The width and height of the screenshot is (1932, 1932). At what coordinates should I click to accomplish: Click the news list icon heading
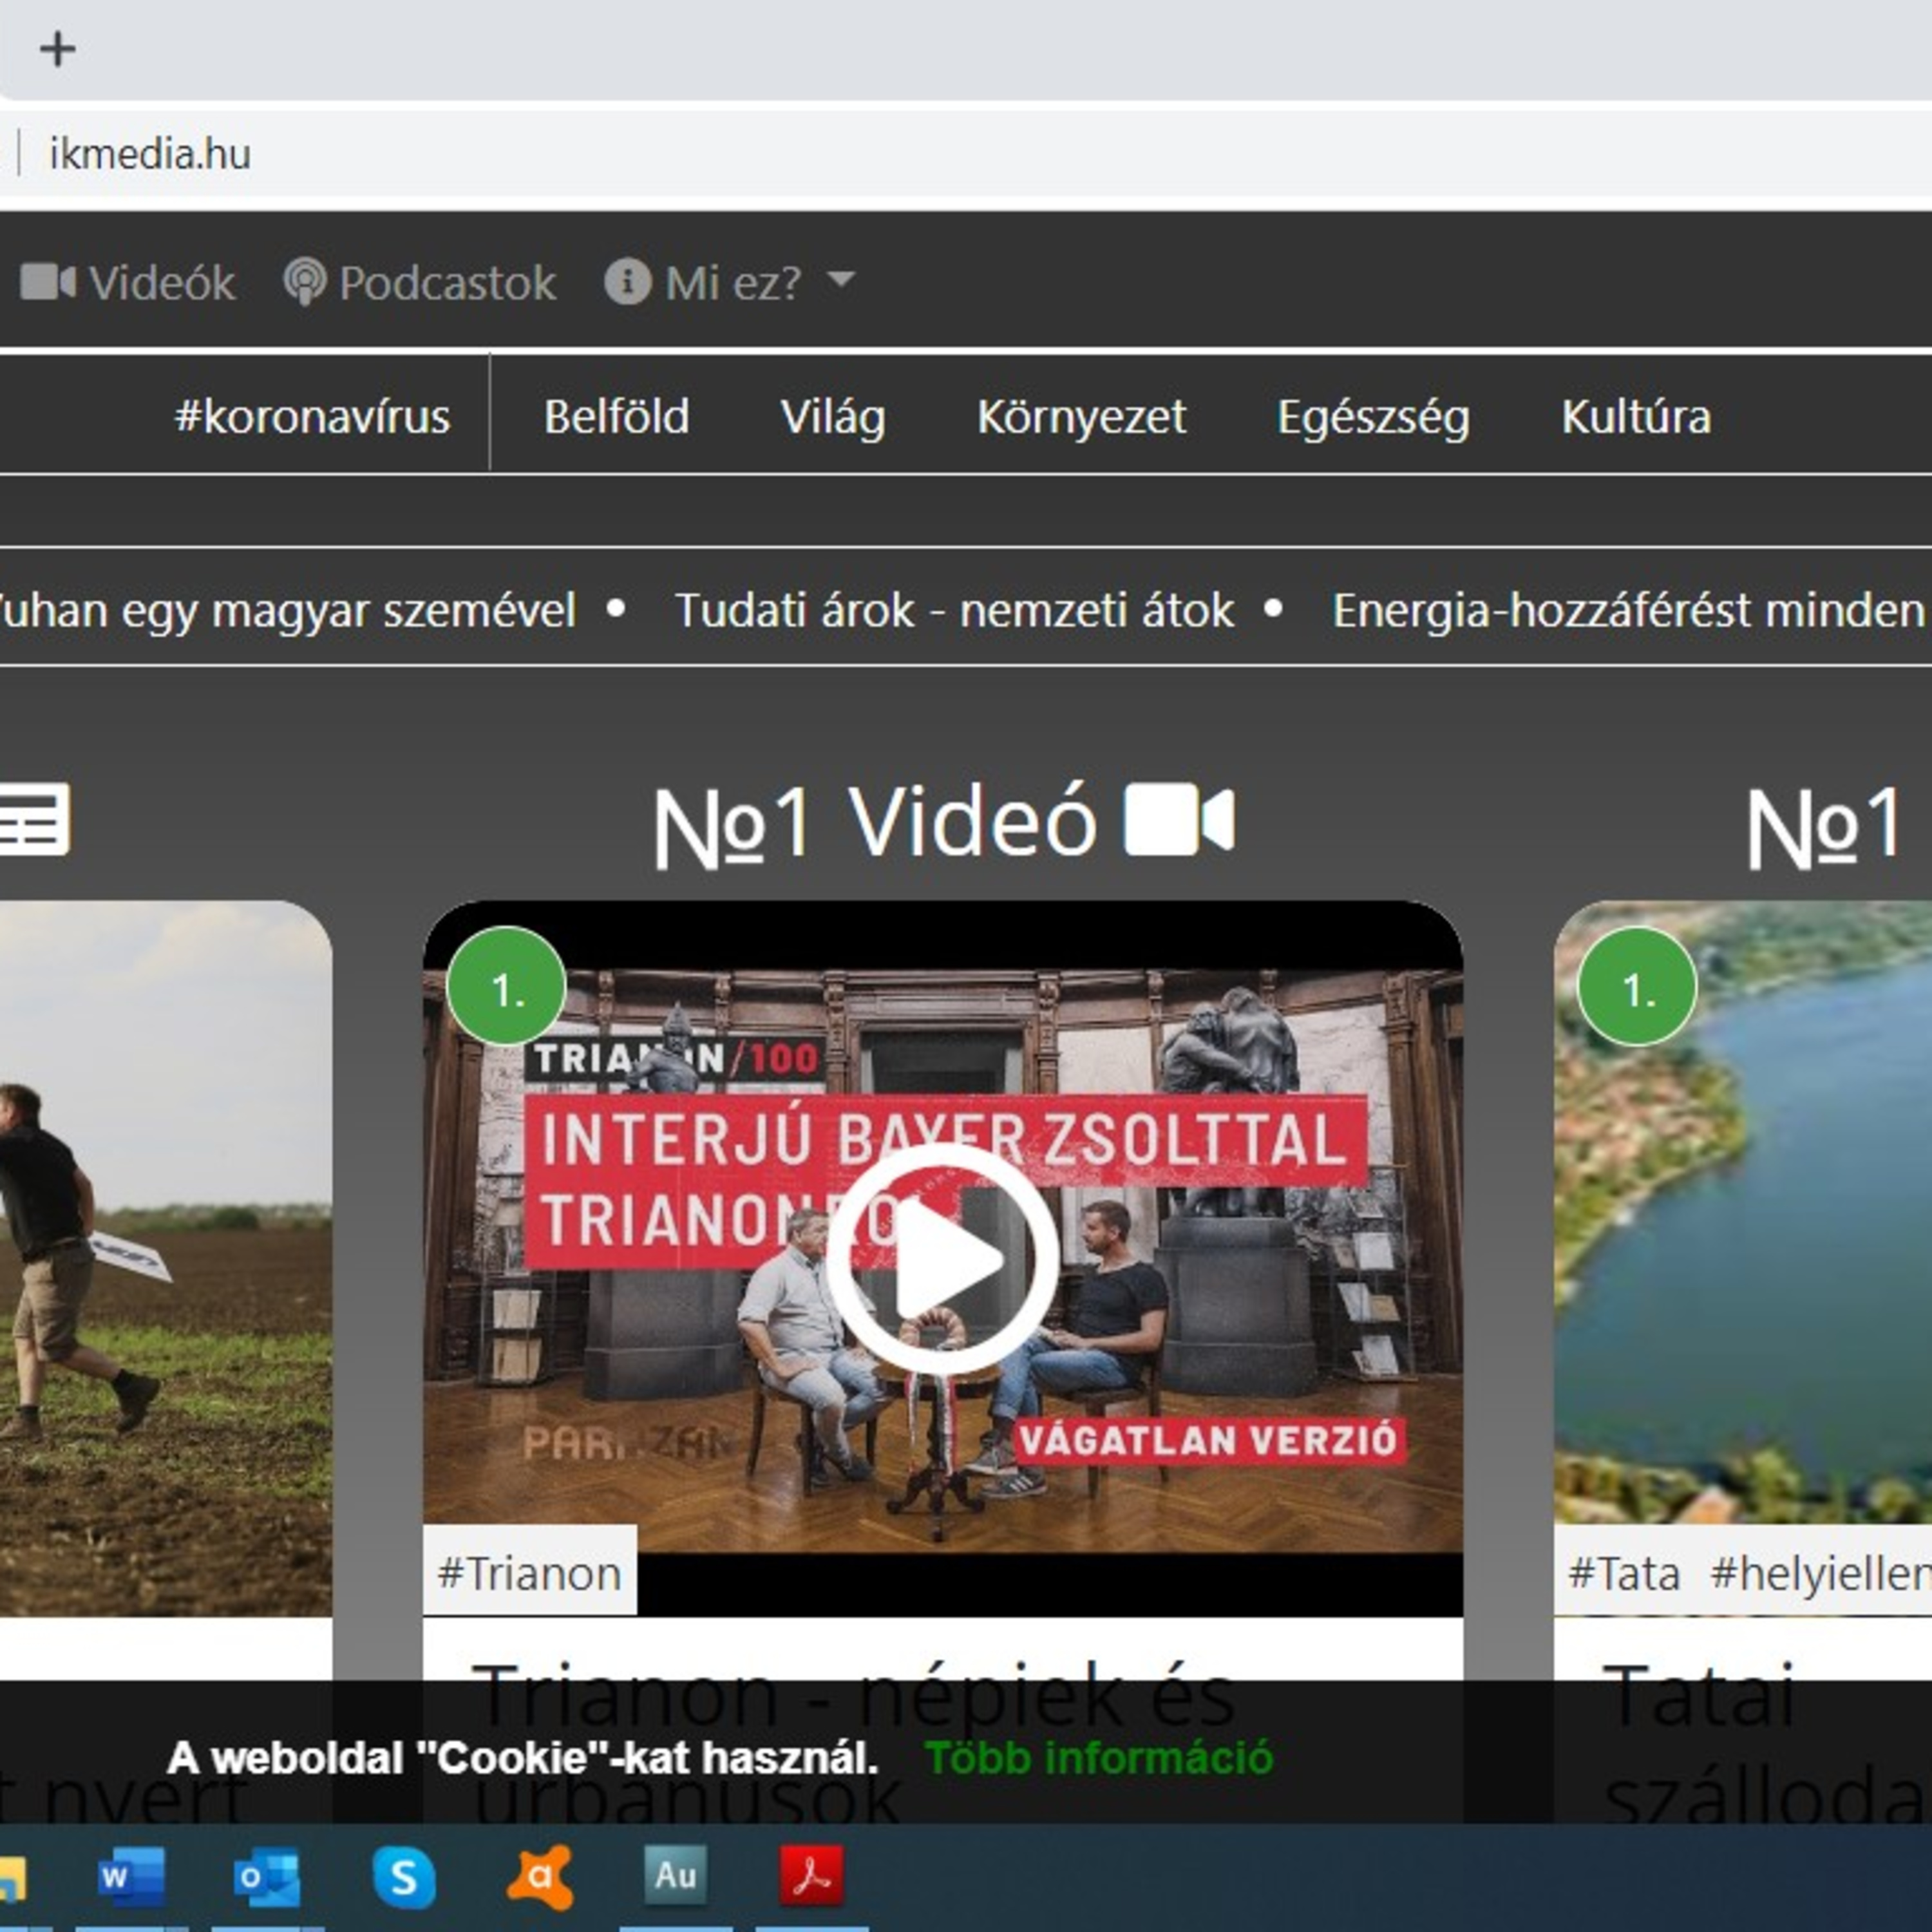tap(34, 820)
